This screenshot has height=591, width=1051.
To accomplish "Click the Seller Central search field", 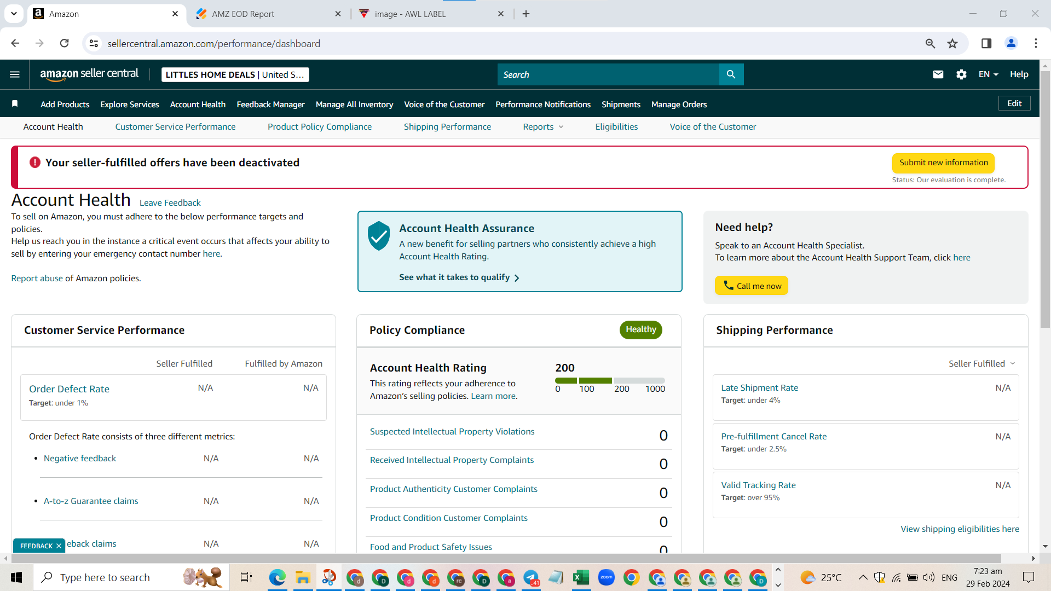I will tap(608, 74).
